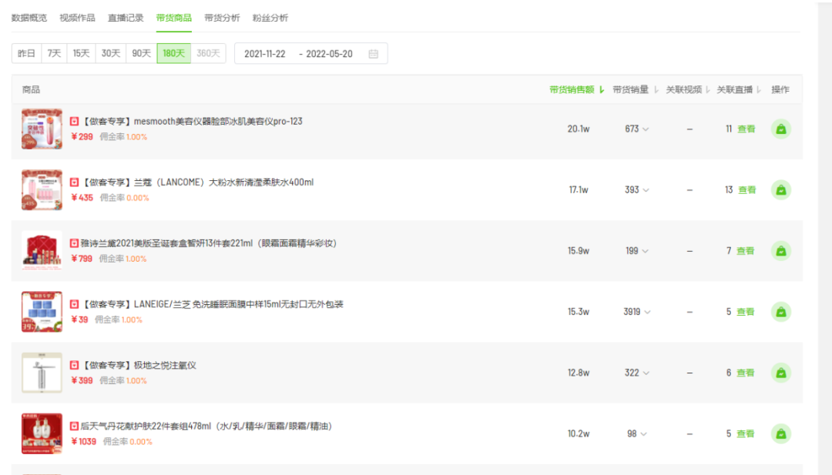Edit the start date 2021-11-22

265,54
